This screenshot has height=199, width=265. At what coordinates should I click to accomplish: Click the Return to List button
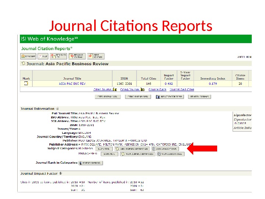pyautogui.click(x=58, y=56)
